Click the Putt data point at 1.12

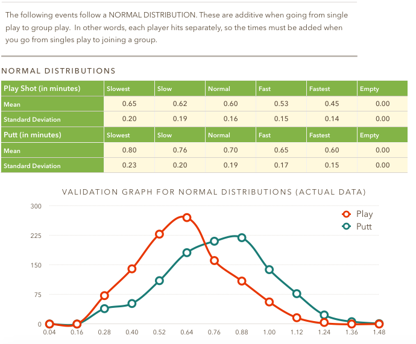297,293
